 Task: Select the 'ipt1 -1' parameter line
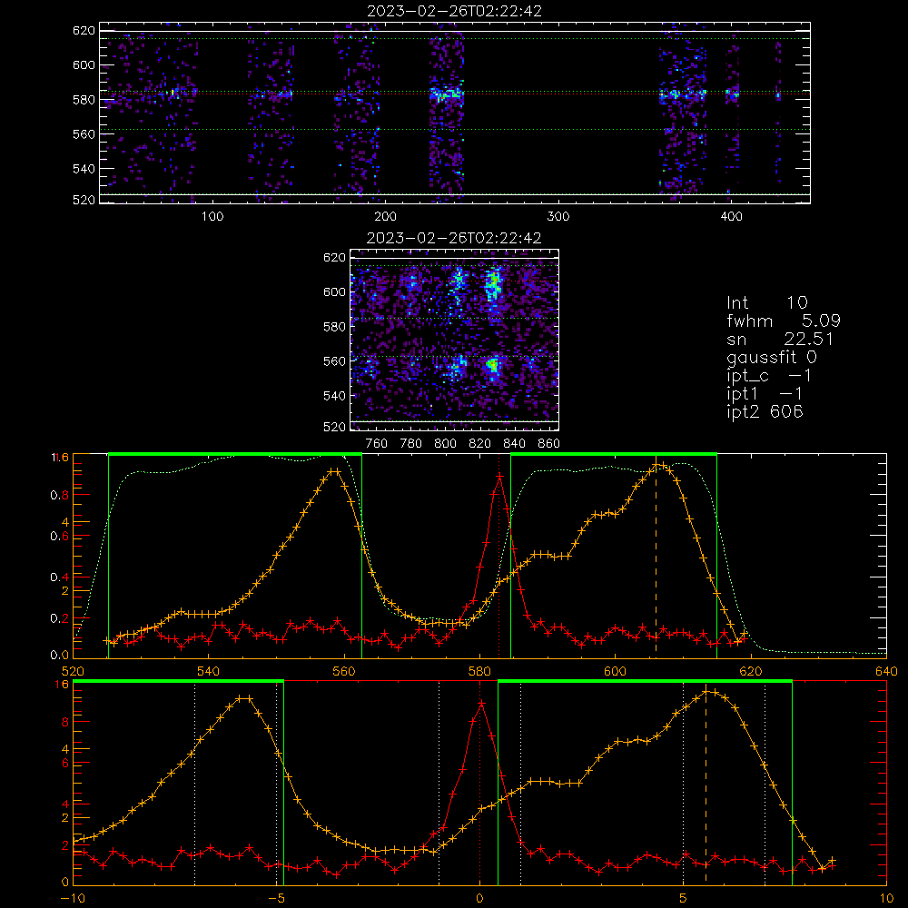[x=765, y=394]
